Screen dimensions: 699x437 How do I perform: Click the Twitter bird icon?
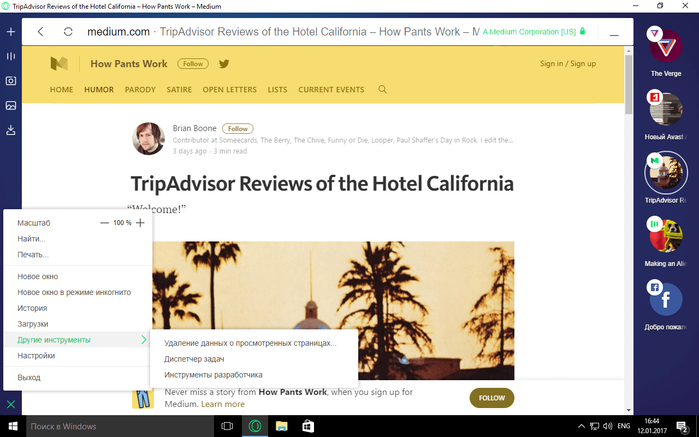tap(224, 64)
